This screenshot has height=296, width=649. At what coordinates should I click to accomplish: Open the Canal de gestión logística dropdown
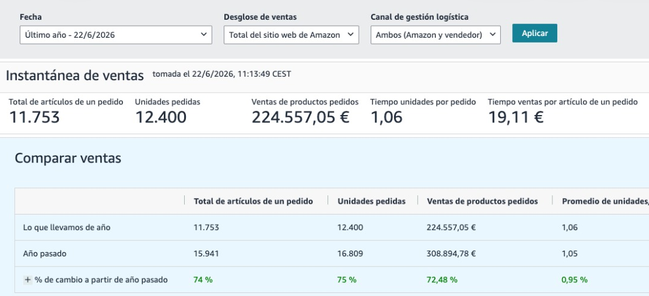pos(435,35)
